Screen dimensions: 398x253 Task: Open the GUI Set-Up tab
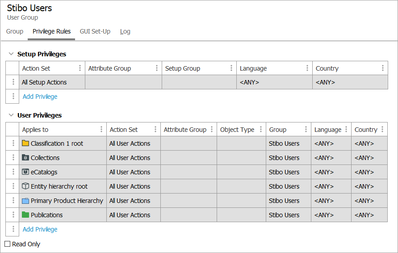click(95, 32)
